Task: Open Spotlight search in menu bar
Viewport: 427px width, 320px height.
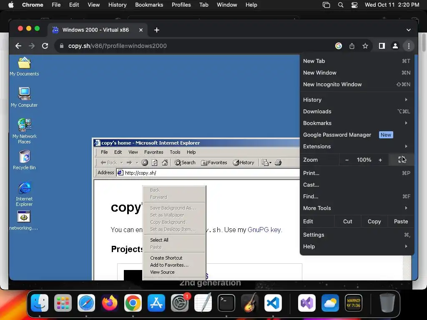Action: 340,5
